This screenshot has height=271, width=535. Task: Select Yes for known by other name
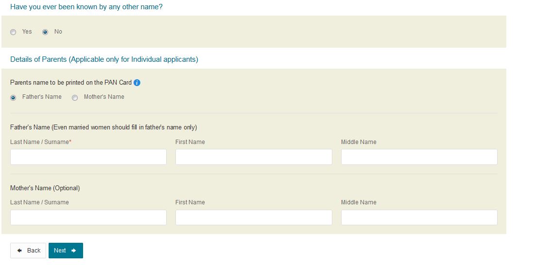[x=14, y=32]
